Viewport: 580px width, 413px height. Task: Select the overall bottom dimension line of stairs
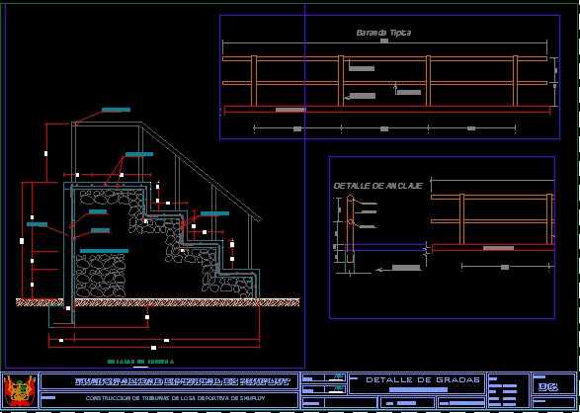(154, 348)
